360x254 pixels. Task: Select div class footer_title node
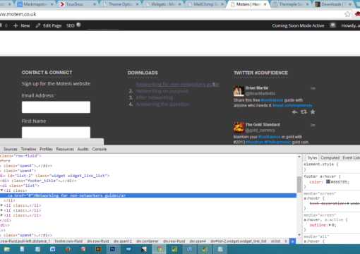(x=38, y=181)
